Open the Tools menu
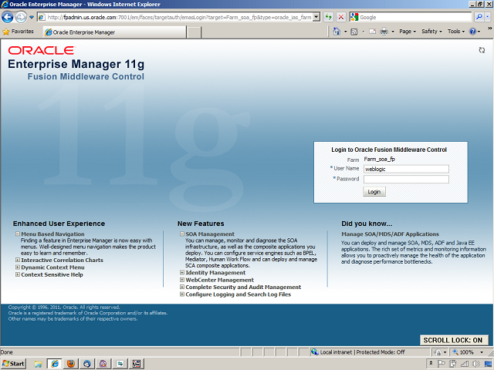Image resolution: width=494 pixels, height=370 pixels. (x=456, y=32)
